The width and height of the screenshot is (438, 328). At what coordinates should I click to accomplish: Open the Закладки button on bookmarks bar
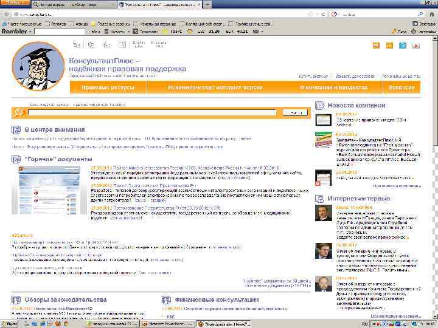[x=424, y=24]
